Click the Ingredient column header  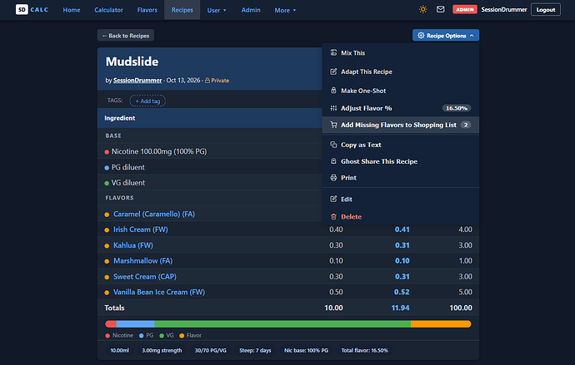tap(119, 118)
